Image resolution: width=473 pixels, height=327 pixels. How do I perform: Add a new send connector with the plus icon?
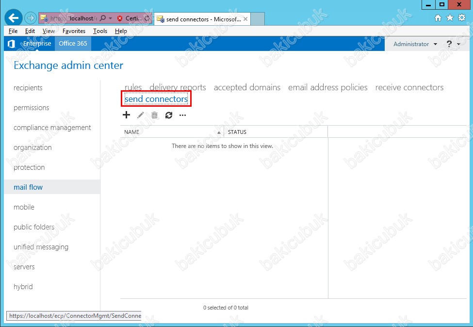coord(127,115)
